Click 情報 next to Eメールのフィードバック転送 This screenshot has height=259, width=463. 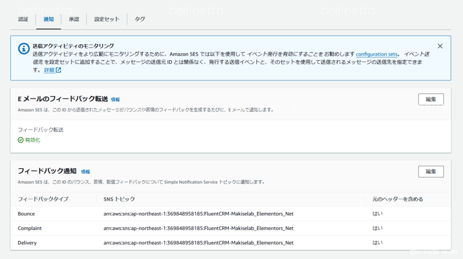(115, 99)
